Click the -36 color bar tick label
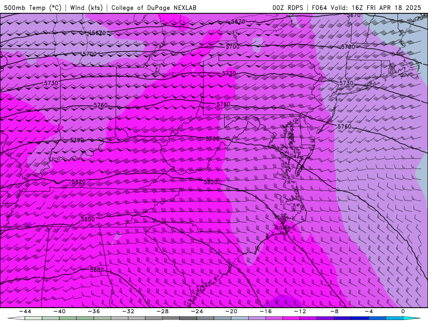The height and width of the screenshot is (321, 428). click(x=94, y=311)
